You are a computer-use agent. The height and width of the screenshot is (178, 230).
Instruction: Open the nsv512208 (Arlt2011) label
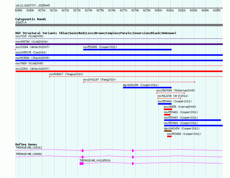pyautogui.click(x=173, y=96)
